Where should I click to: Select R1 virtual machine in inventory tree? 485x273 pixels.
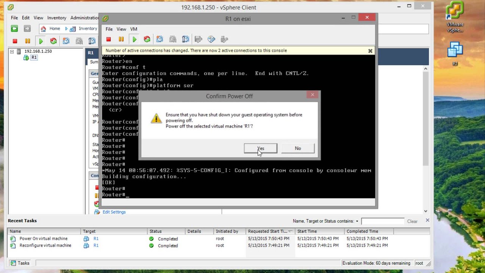[x=34, y=58]
